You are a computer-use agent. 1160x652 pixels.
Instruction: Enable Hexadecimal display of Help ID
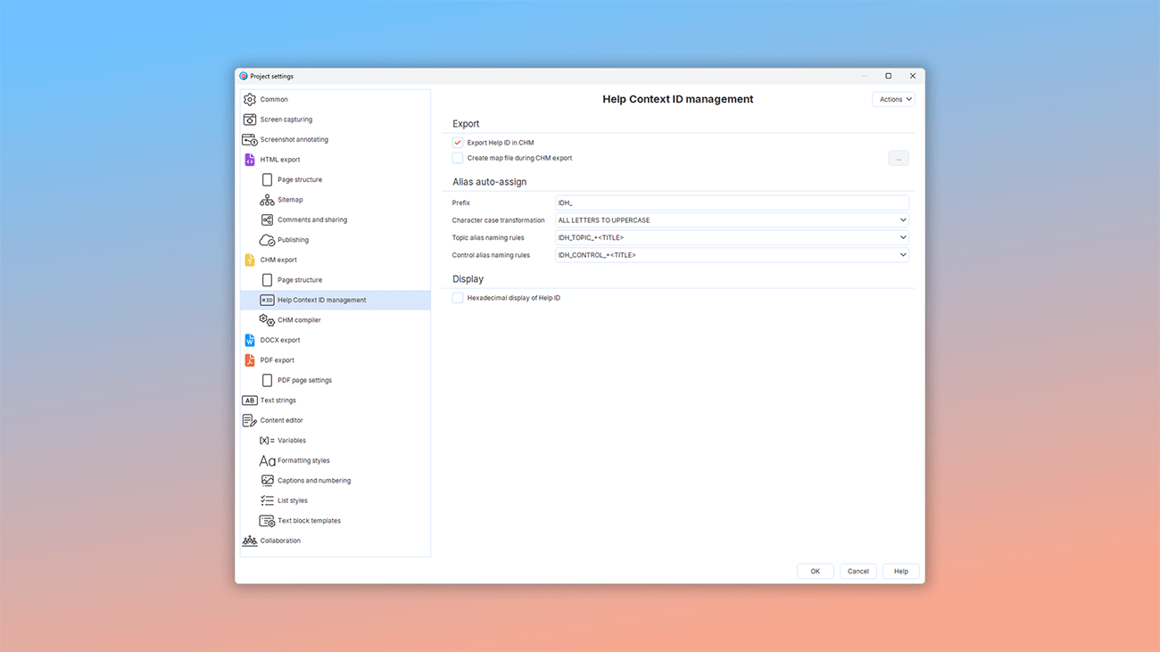pyautogui.click(x=457, y=297)
